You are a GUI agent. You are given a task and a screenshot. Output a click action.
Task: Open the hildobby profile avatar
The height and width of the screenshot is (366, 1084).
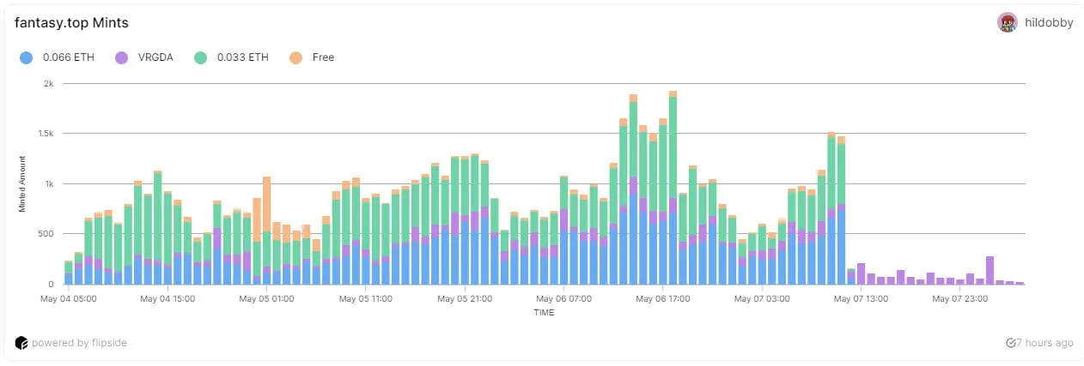pos(1007,23)
